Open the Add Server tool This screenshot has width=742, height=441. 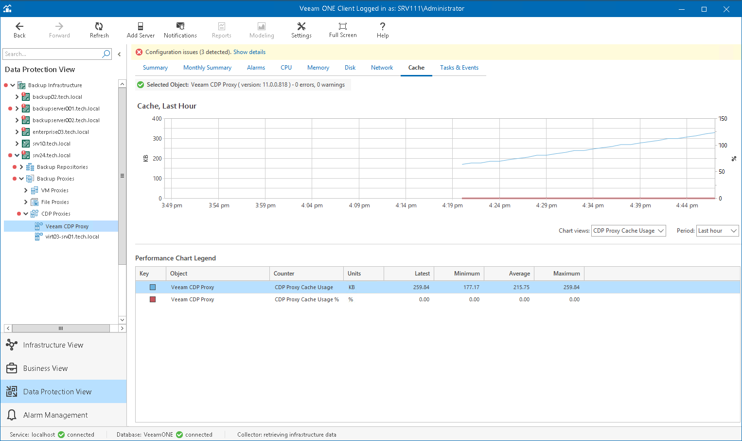click(x=141, y=26)
